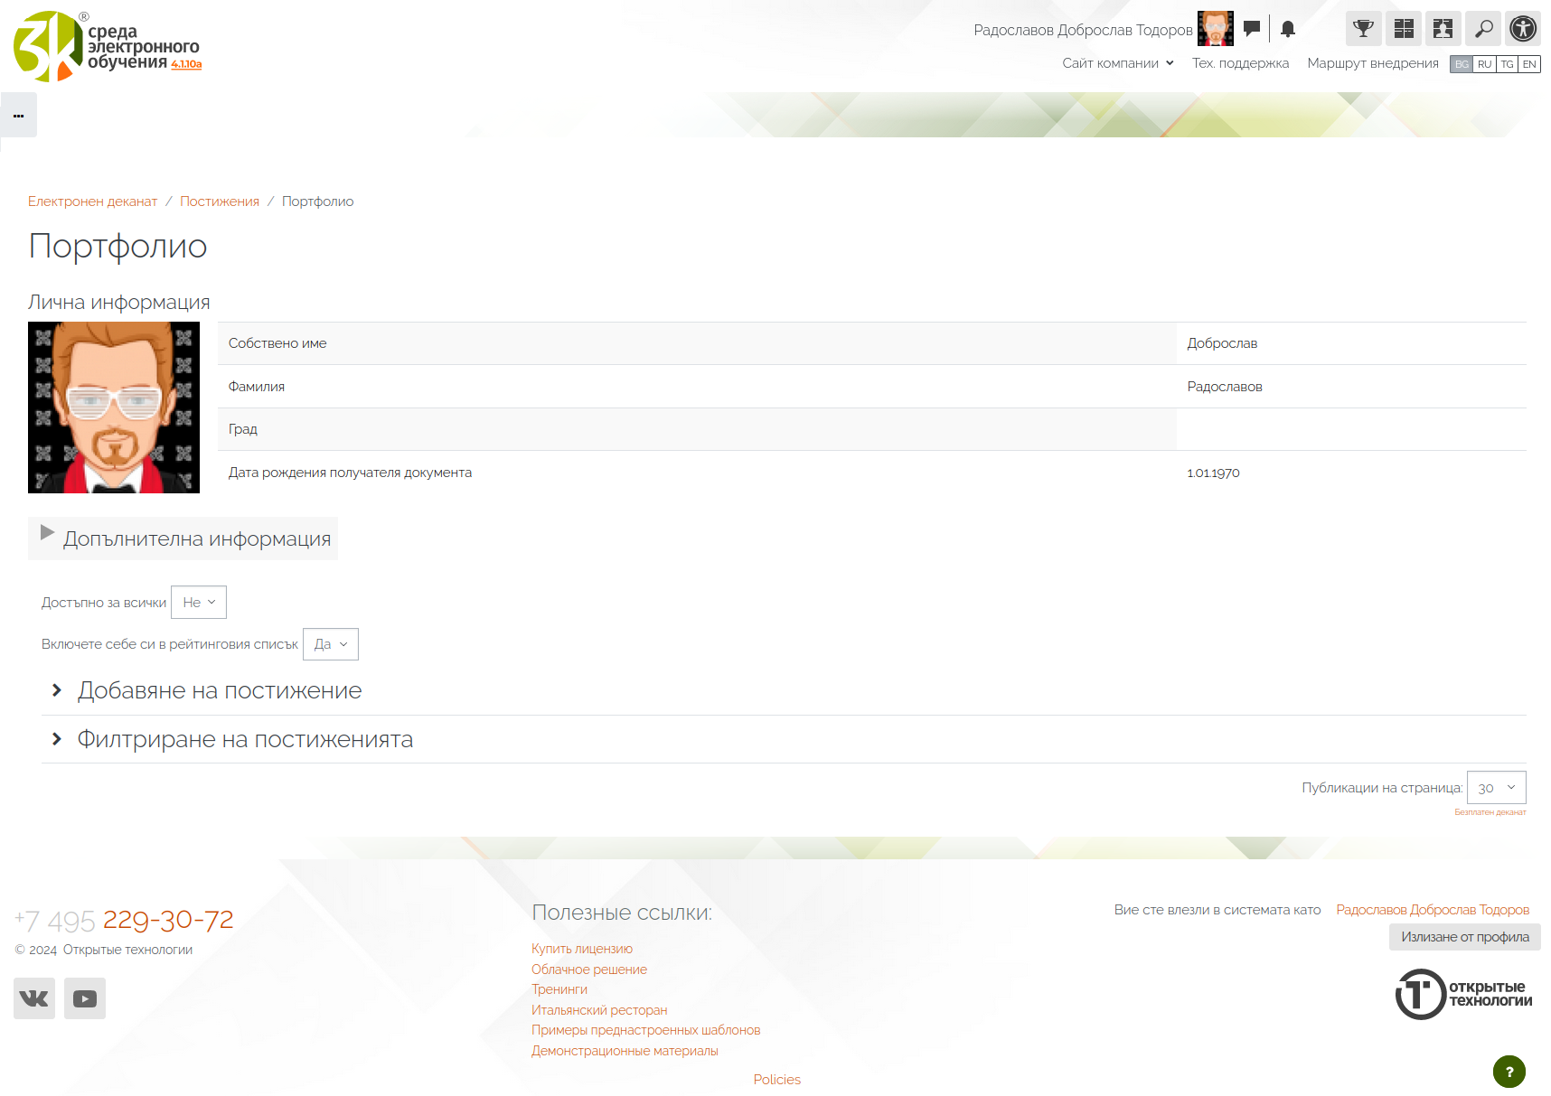Click the profile portrait in personal information
Image resolution: width=1551 pixels, height=1096 pixels.
coord(114,407)
